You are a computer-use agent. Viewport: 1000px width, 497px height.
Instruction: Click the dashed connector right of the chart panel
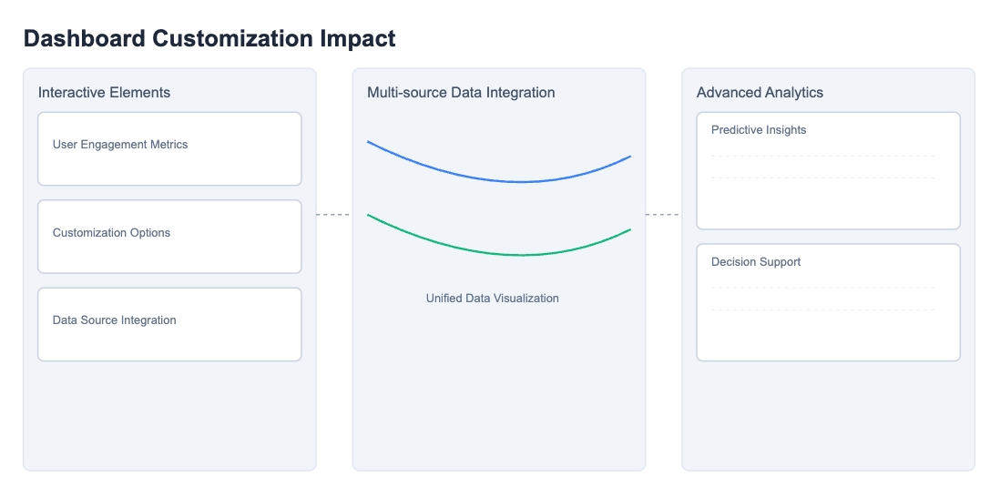pos(663,215)
